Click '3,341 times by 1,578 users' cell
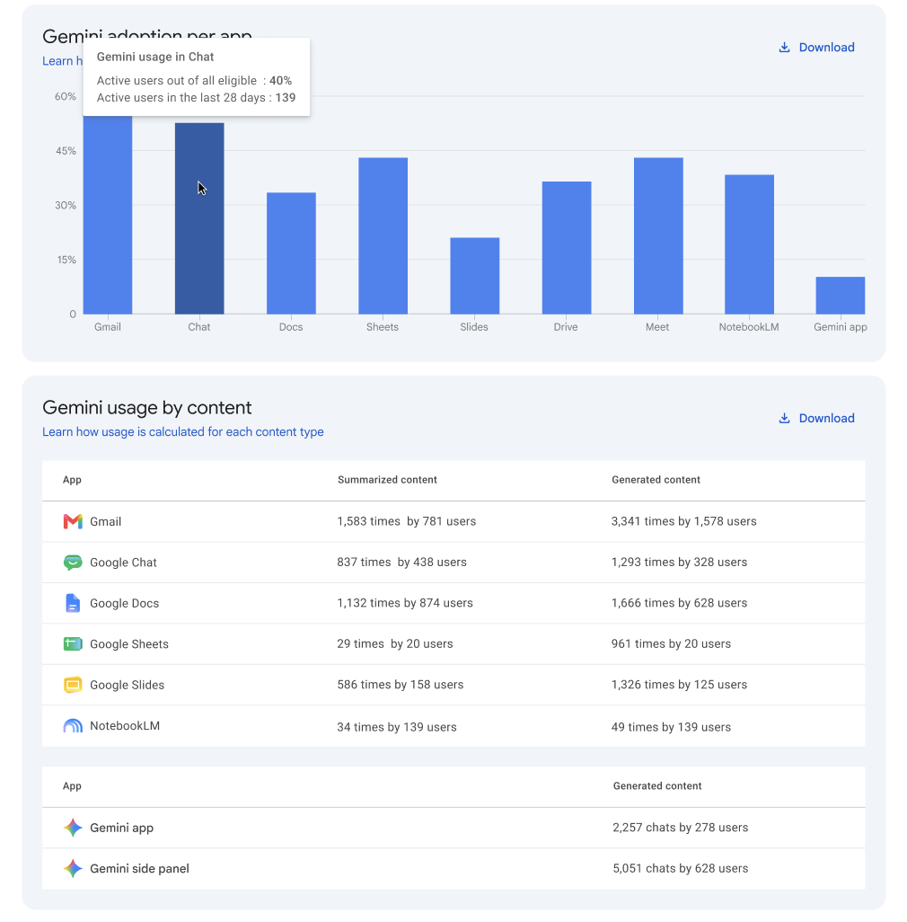The height and width of the screenshot is (922, 907). tap(683, 521)
